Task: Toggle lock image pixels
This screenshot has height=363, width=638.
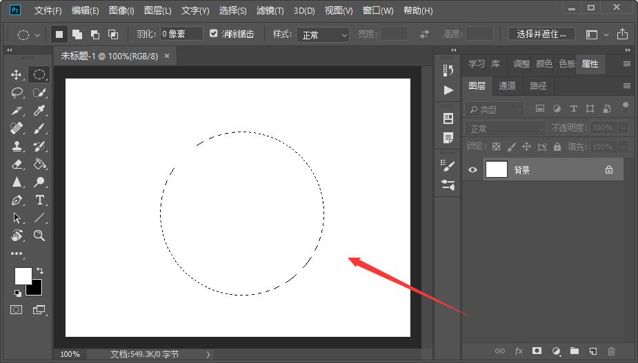Action: (x=512, y=147)
